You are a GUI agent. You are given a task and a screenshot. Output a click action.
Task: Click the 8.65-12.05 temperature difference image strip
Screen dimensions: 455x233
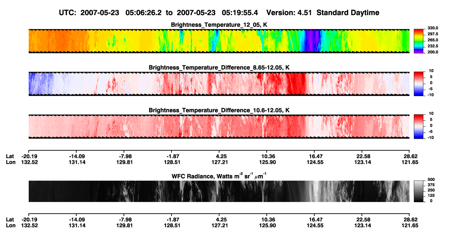coord(219,84)
